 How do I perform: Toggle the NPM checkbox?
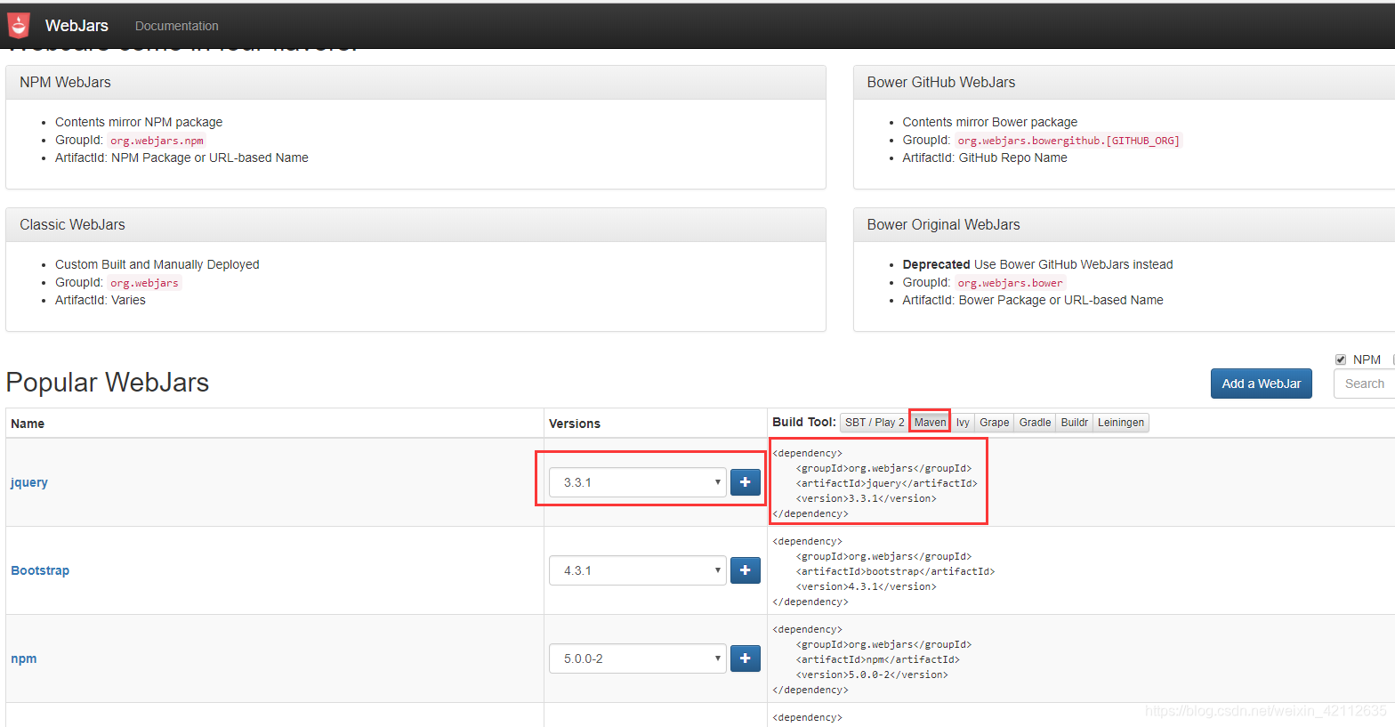tap(1341, 359)
